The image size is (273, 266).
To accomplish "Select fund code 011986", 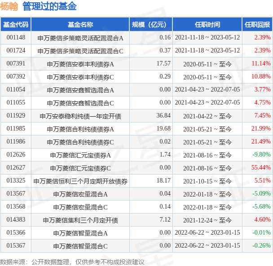I will [15, 142].
